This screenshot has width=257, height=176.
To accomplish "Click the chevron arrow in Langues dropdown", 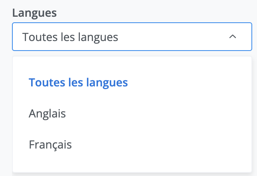I will pos(233,37).
